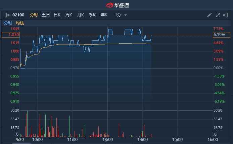
Task: Open the 月K chart
Action: [x=81, y=15]
